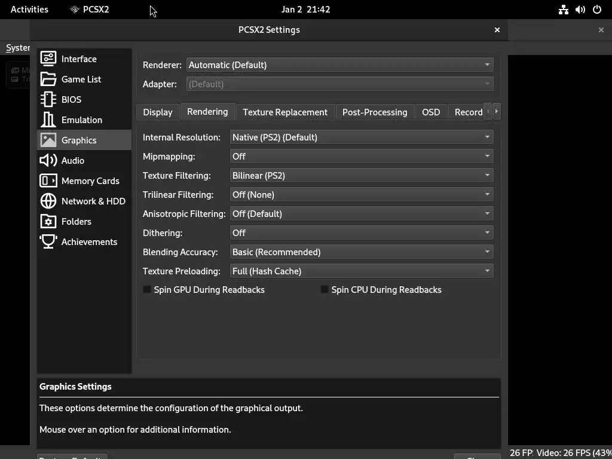Switch to the OSD tab
This screenshot has height=459, width=612.
click(431, 112)
